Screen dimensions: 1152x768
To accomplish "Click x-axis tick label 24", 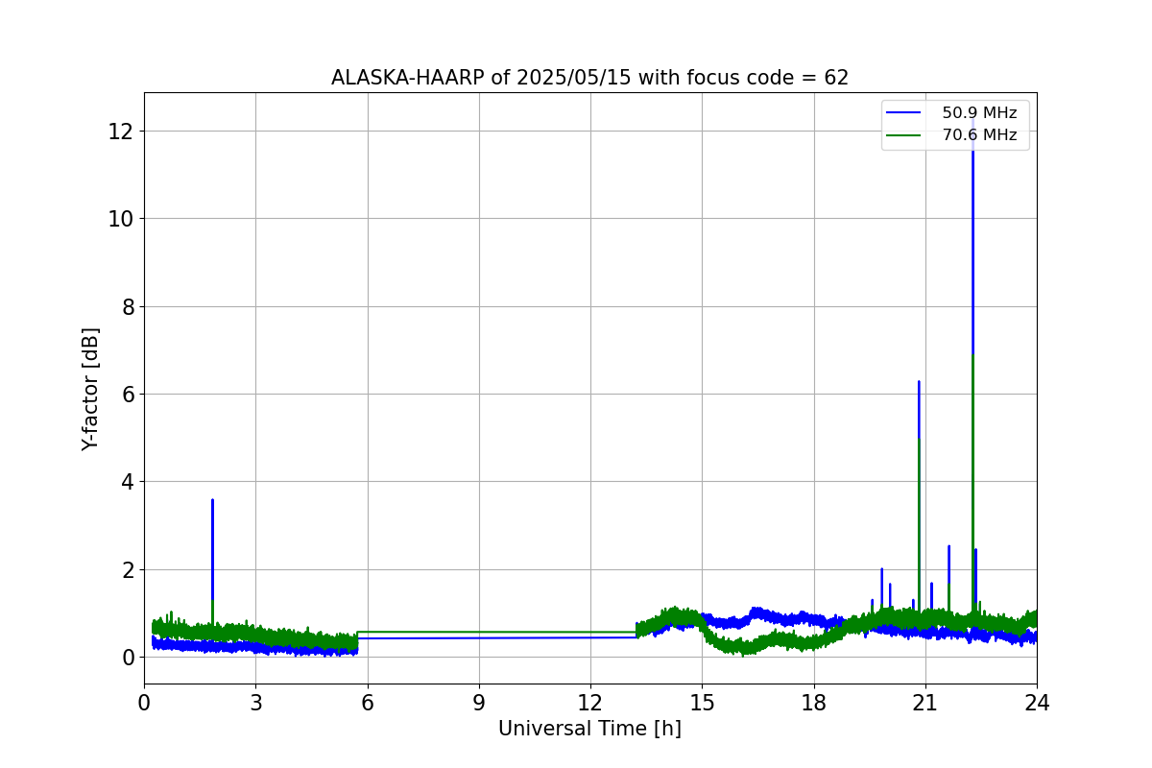I will (x=1037, y=702).
